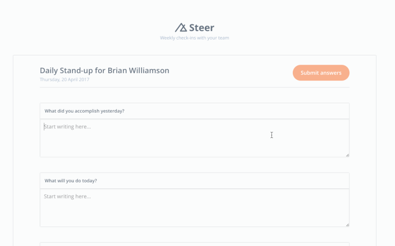
Task: Click the placeholder text in yesterday's answer box
Action: click(x=67, y=126)
